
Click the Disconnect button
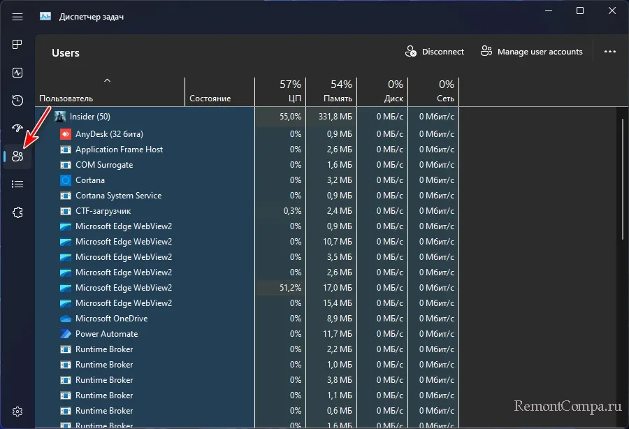[x=435, y=52]
